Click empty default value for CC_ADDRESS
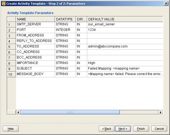 [x=125, y=52]
